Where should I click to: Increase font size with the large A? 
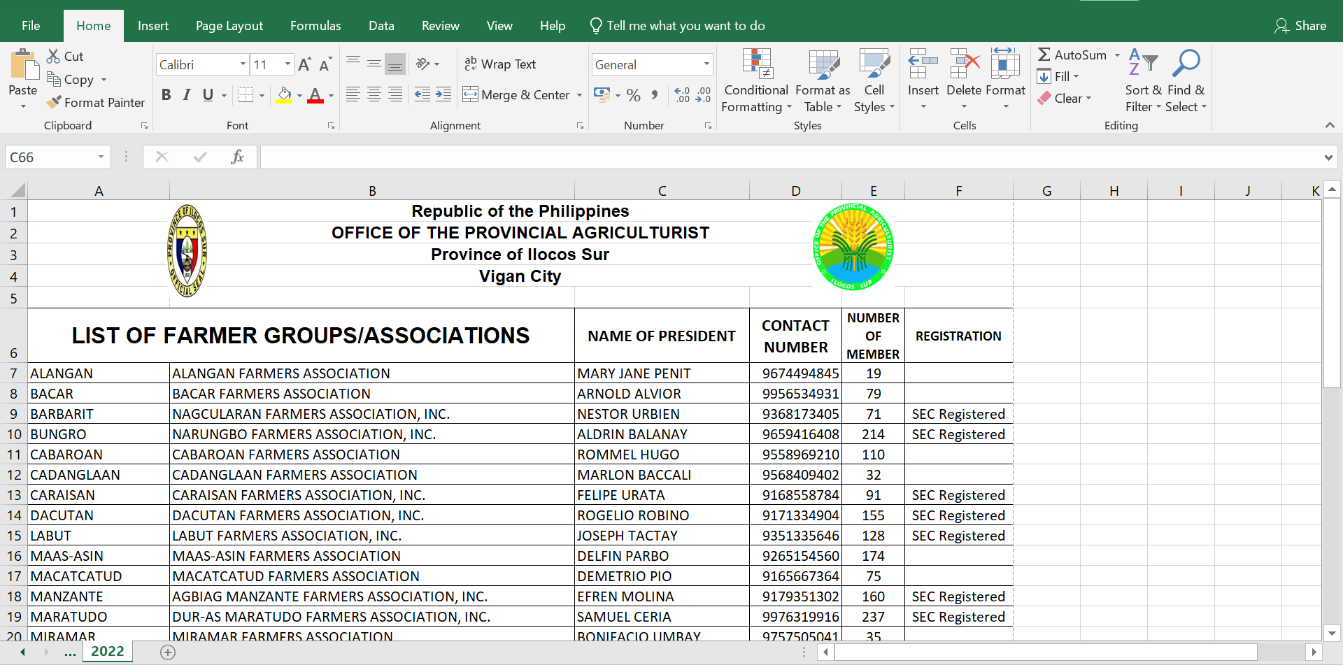pyautogui.click(x=304, y=64)
